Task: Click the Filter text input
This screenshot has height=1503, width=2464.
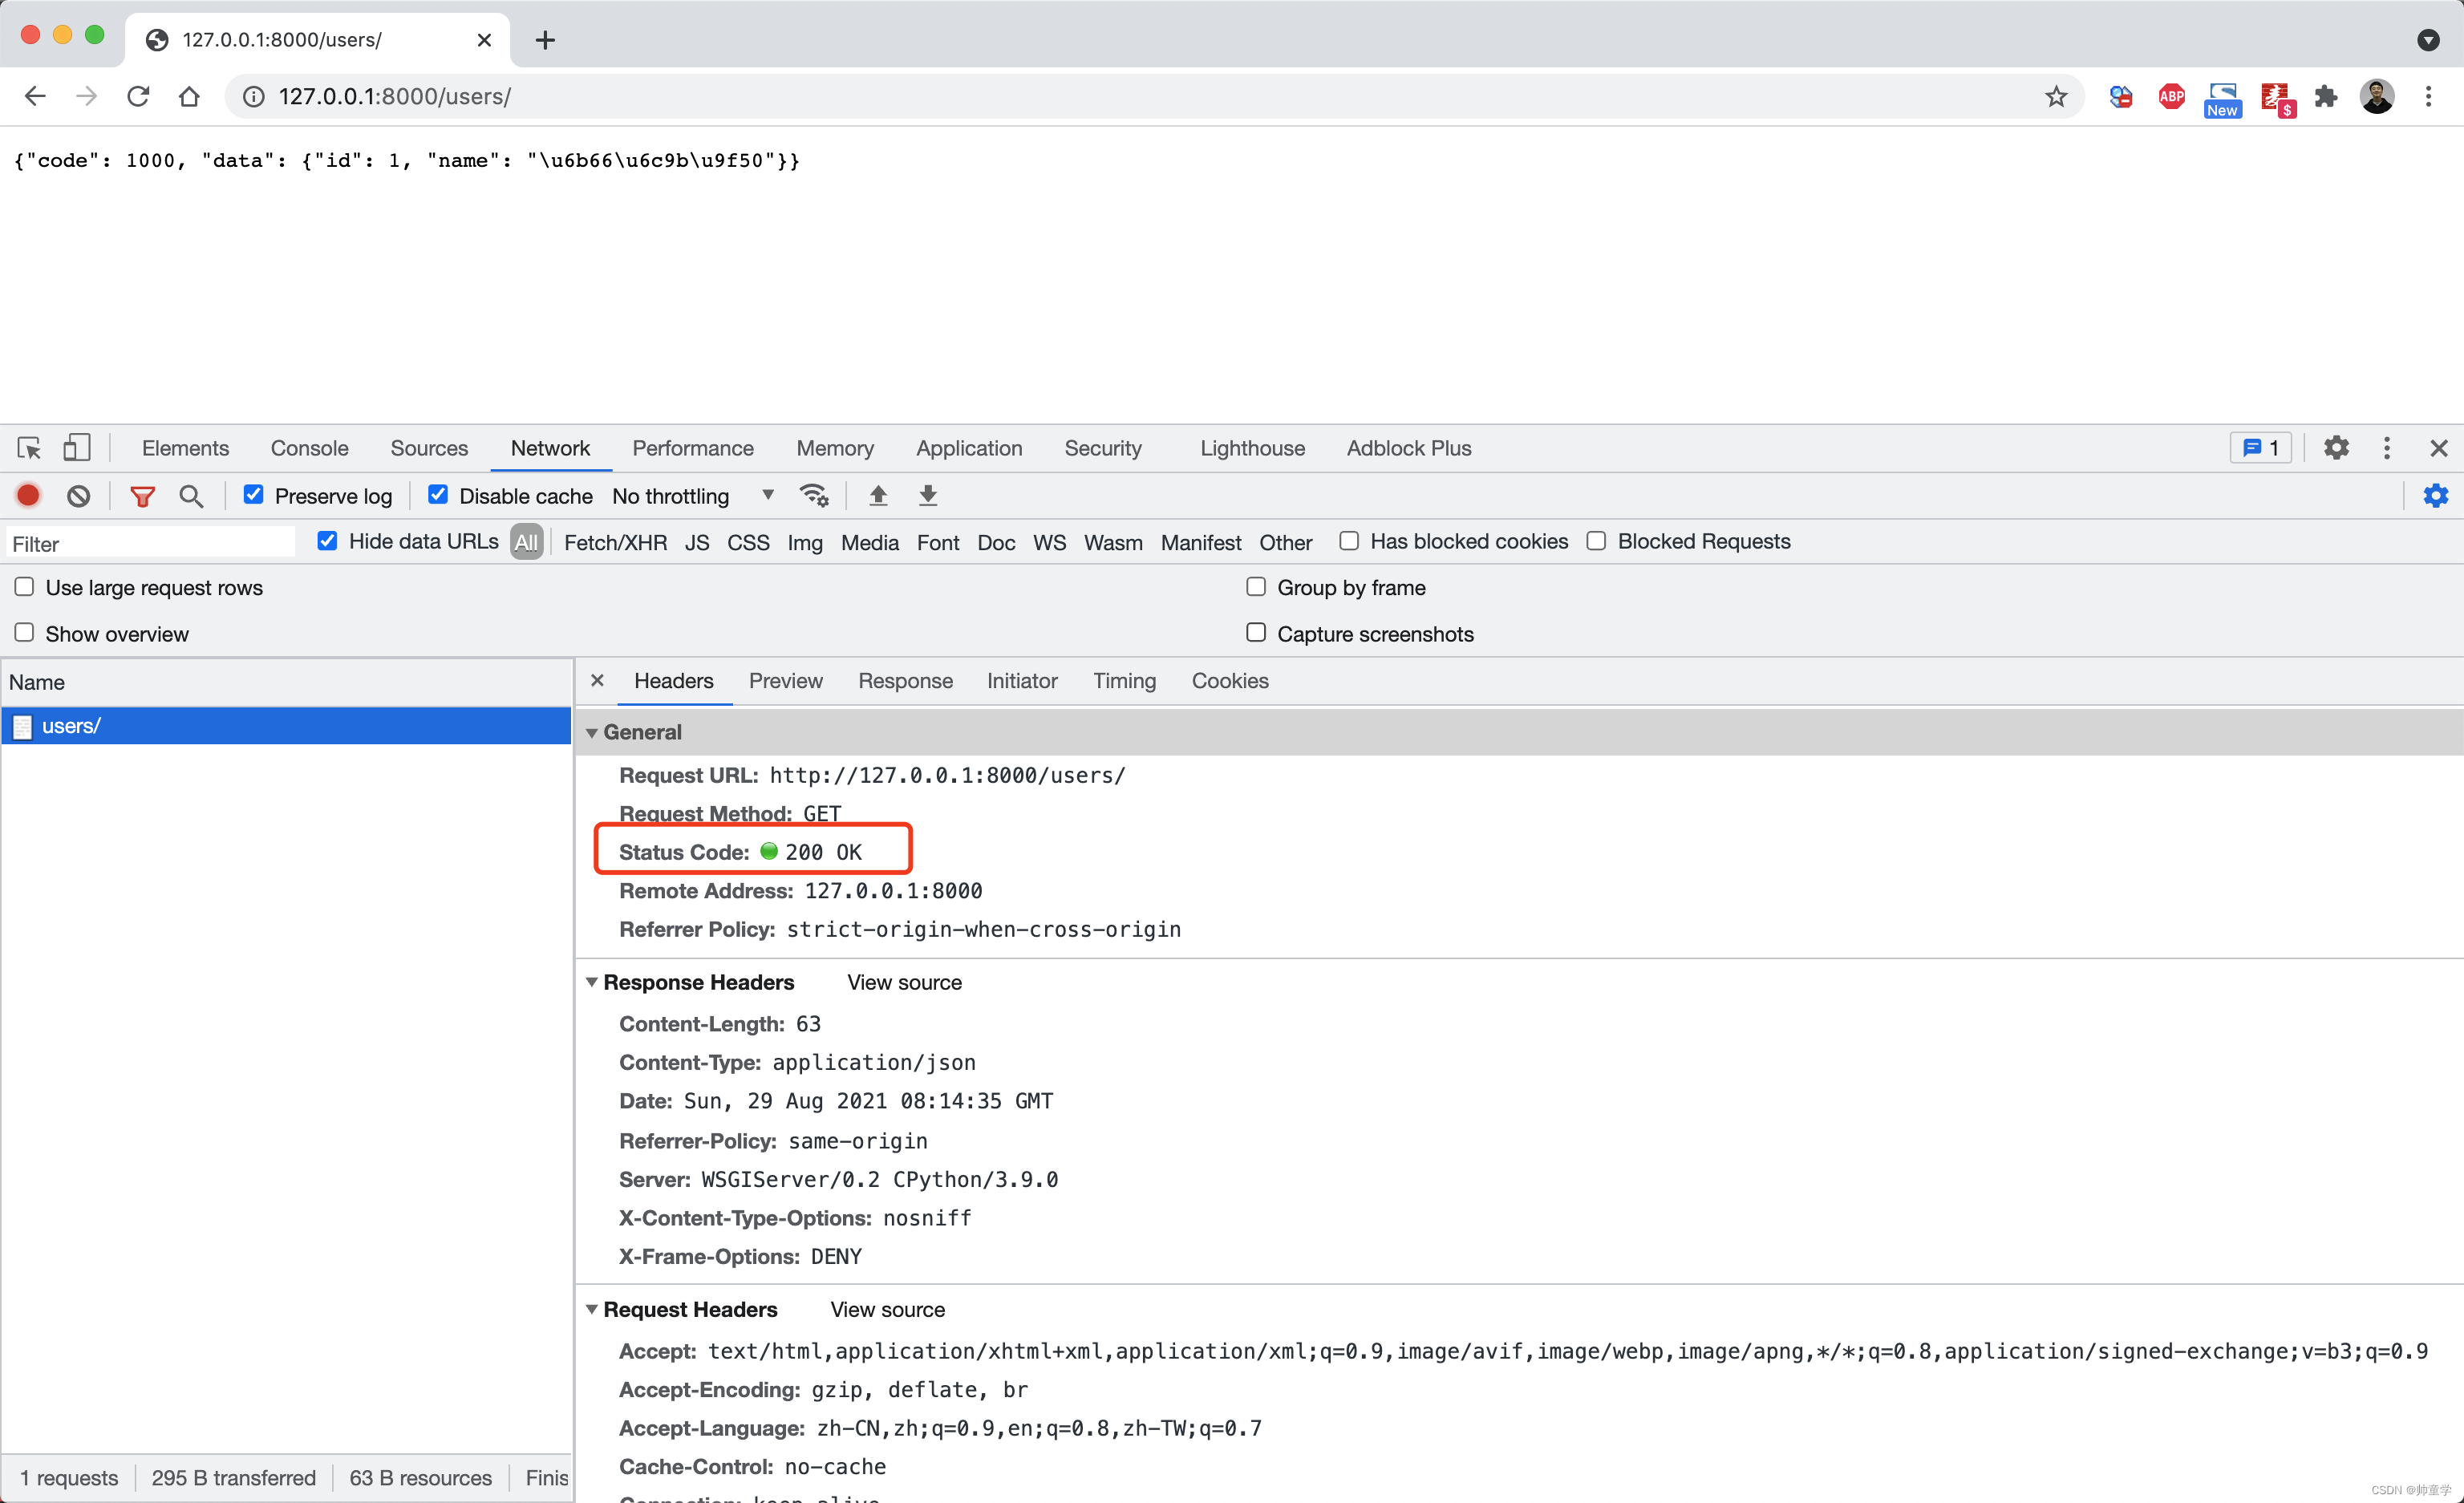Action: 150,544
